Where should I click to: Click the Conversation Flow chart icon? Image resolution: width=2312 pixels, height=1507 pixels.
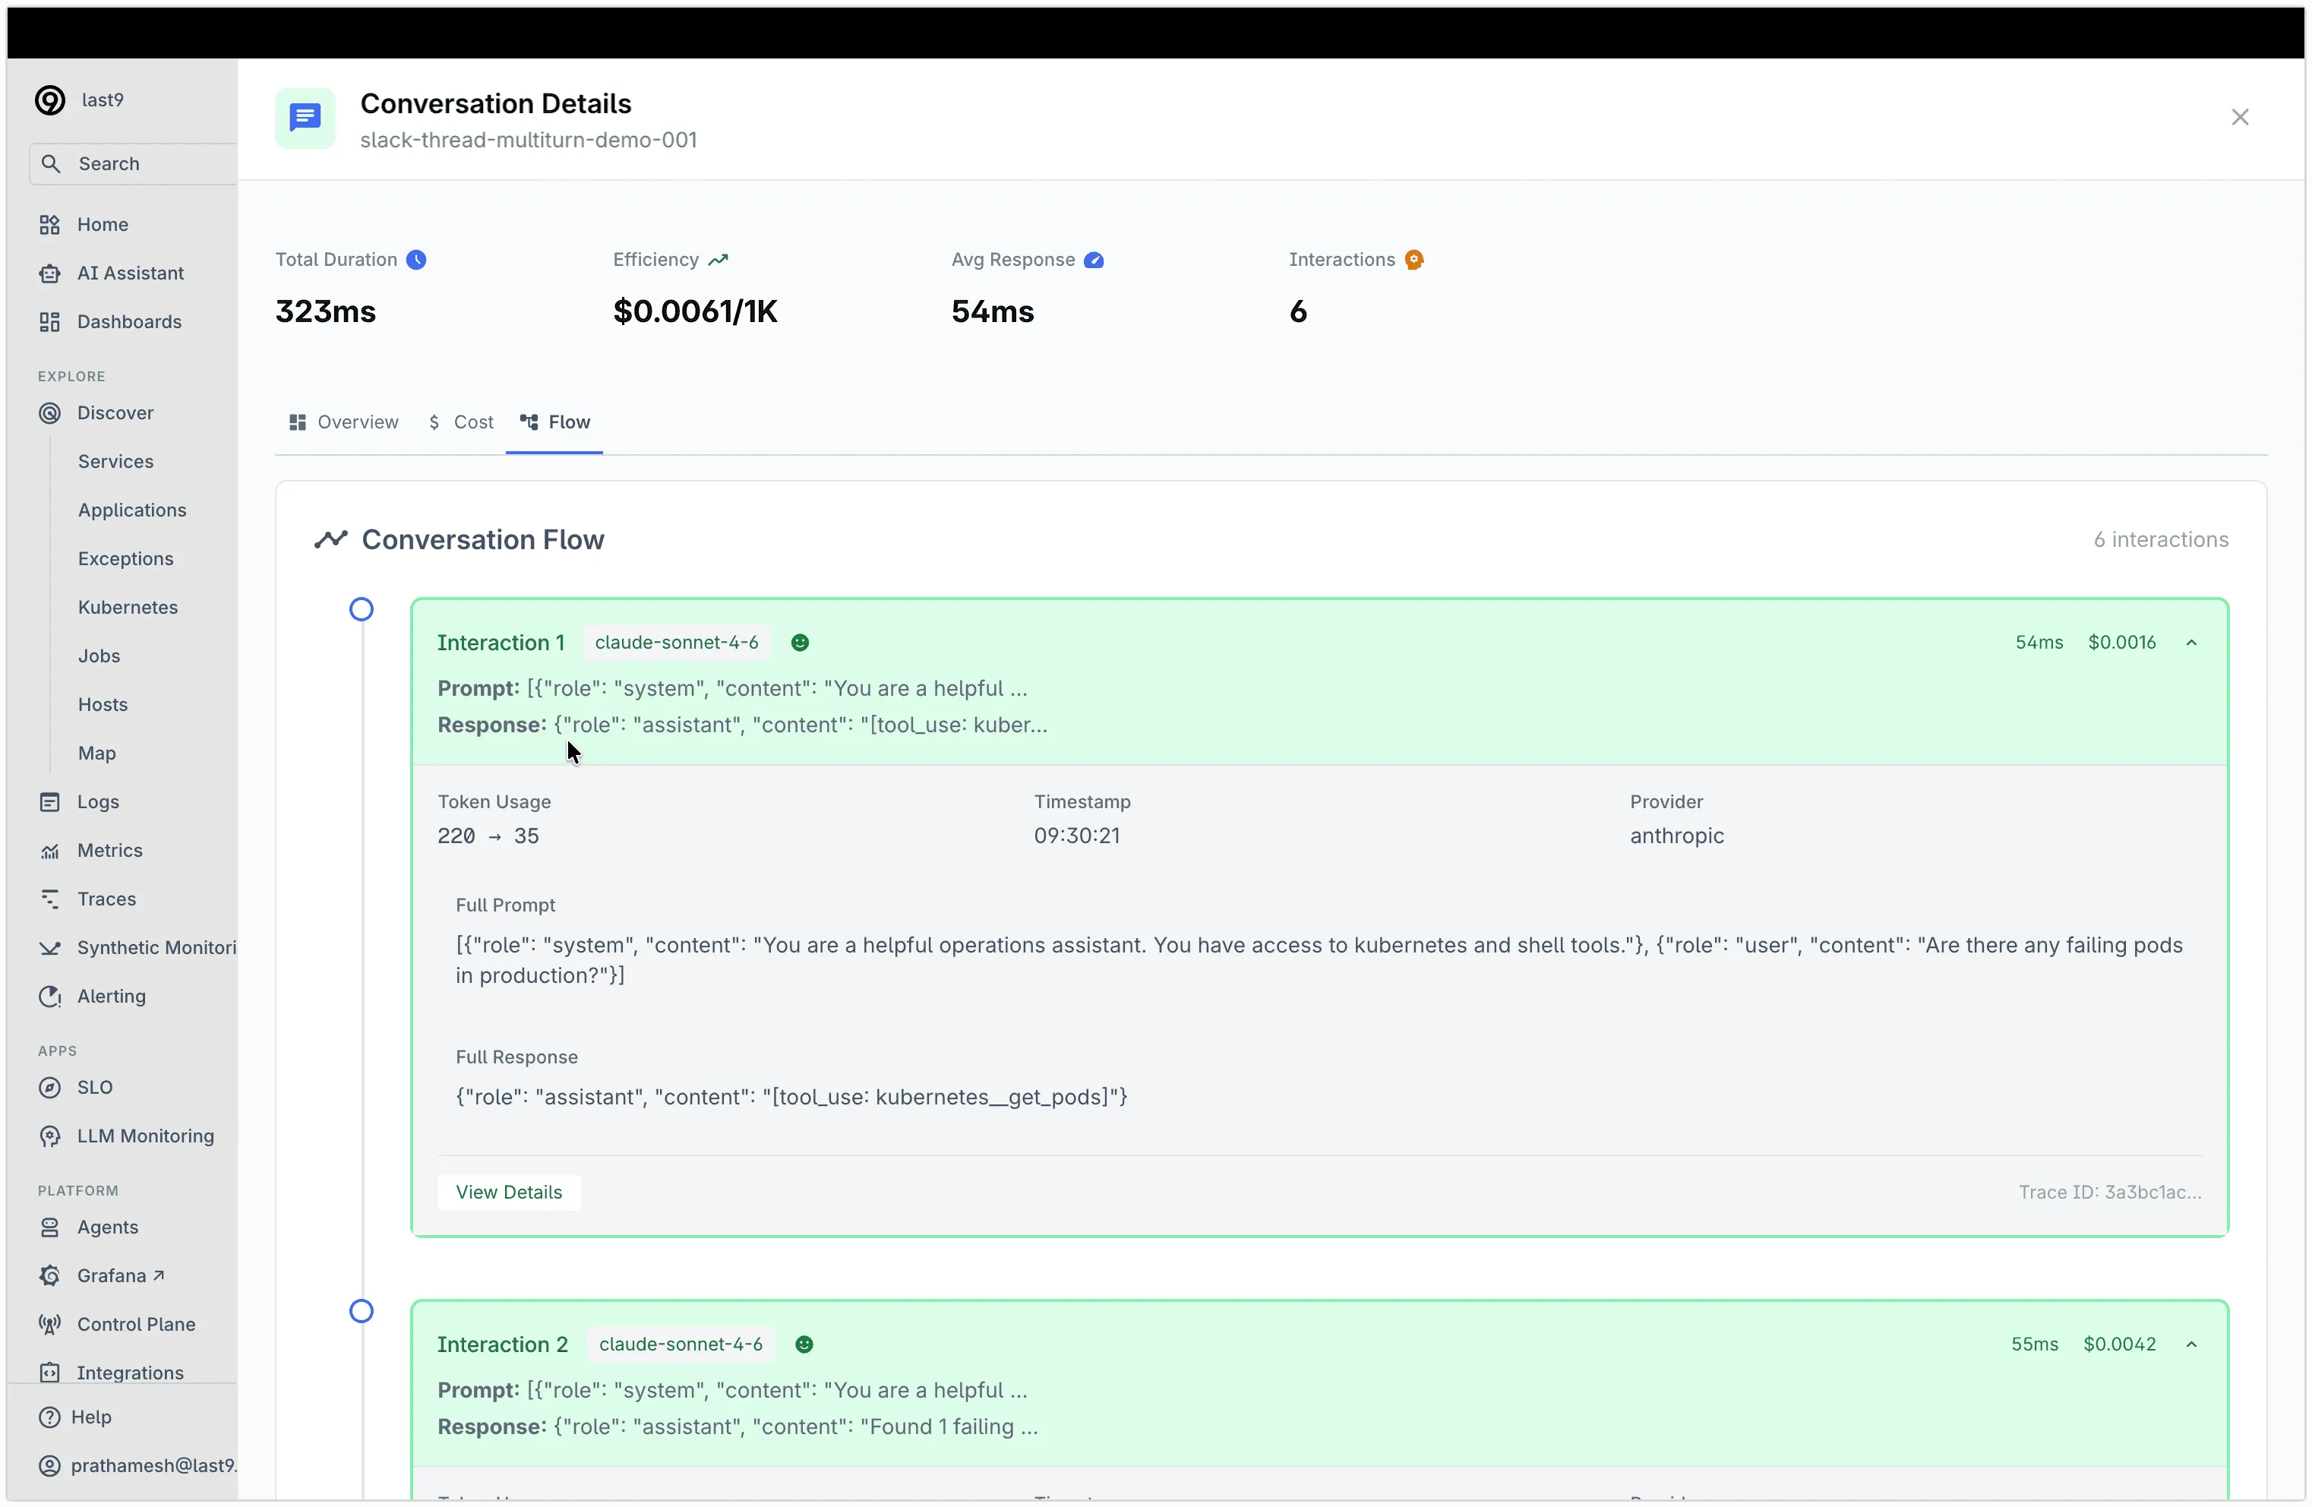click(x=330, y=539)
